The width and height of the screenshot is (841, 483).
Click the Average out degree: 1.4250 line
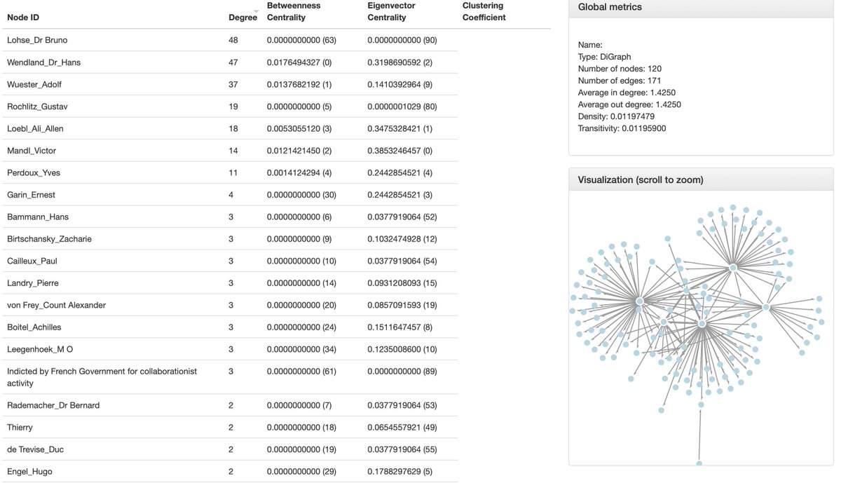click(x=629, y=104)
